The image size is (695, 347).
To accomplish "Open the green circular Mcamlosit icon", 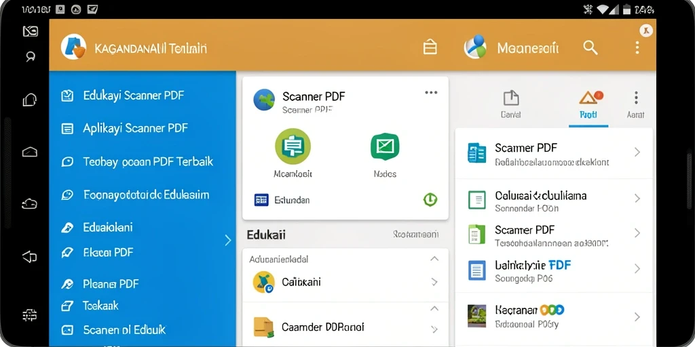I will pos(293,146).
